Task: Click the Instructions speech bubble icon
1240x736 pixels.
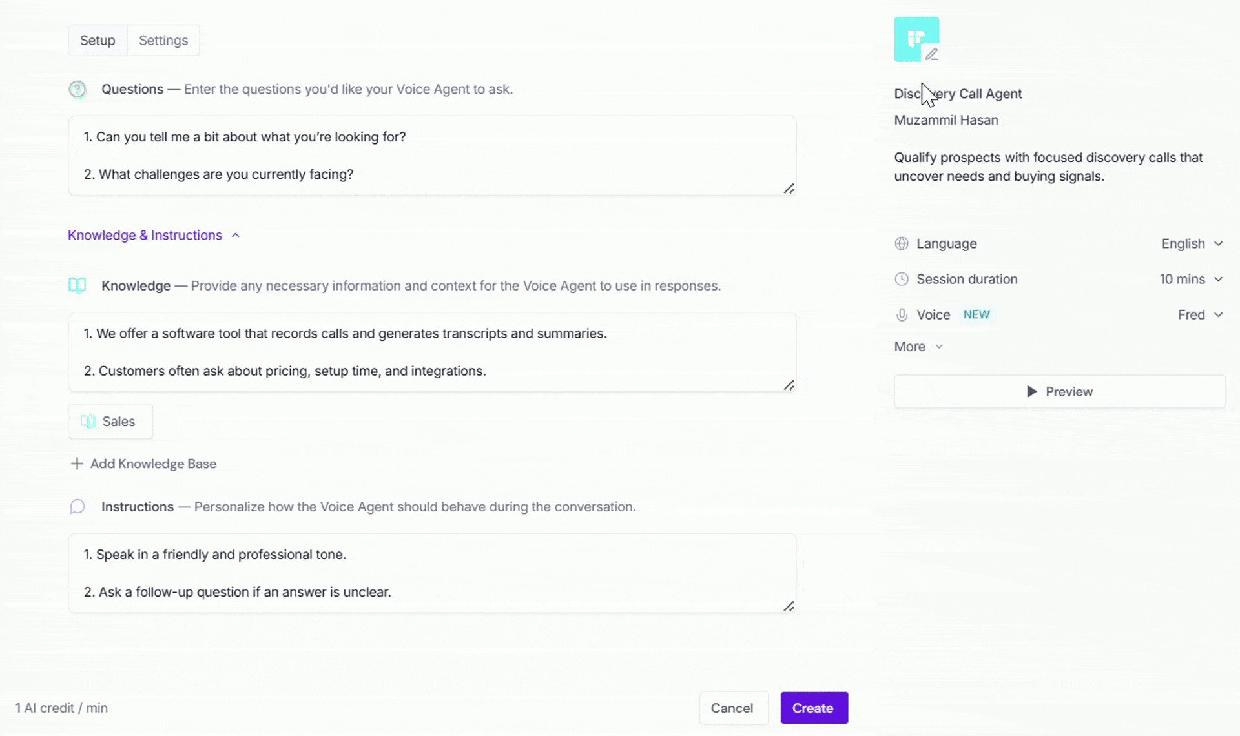Action: (77, 507)
